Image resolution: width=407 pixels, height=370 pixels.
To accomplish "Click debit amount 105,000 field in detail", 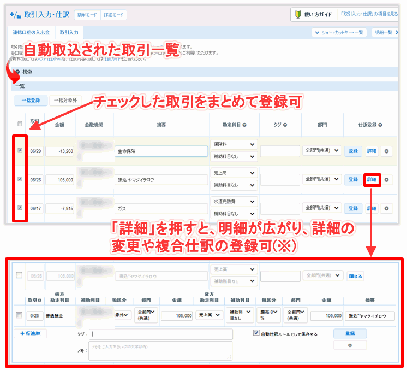I will pos(177,316).
